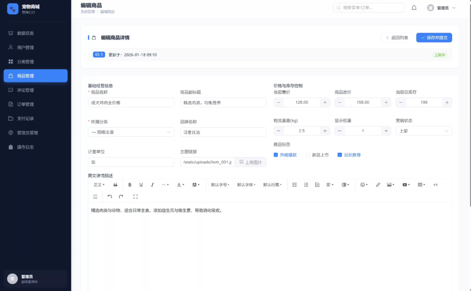Open the emoji picker dropdown
The image size is (471, 291).
(x=364, y=185)
